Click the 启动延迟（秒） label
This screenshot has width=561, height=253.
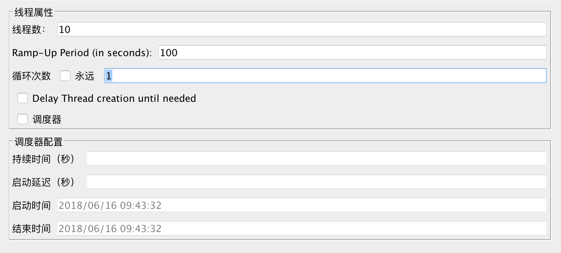tap(44, 182)
